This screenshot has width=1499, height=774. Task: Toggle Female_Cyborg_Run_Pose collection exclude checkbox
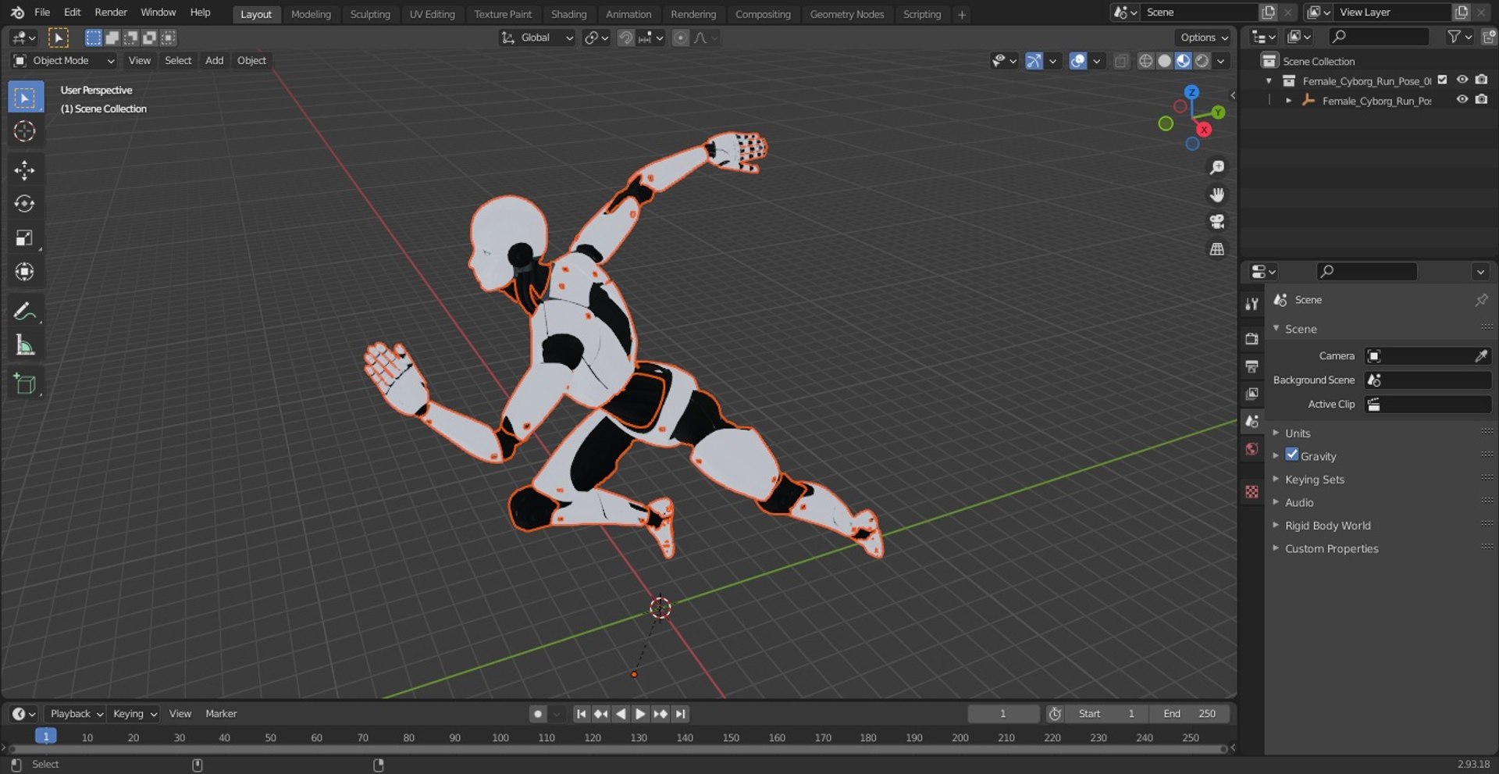point(1443,80)
